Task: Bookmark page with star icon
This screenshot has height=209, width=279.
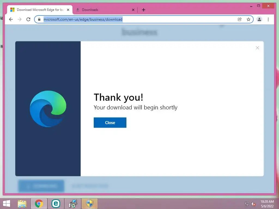Action: (248, 19)
